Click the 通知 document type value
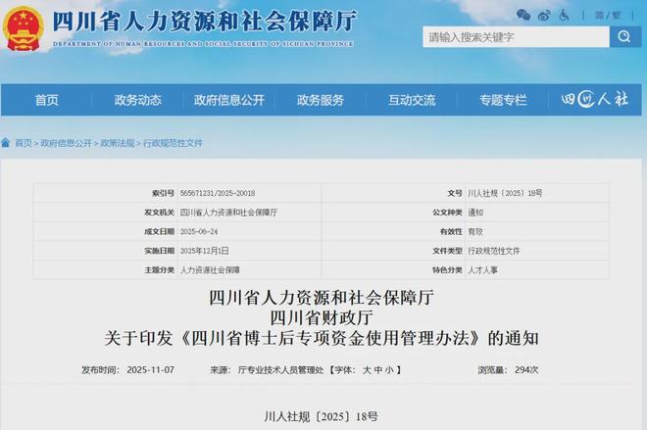The image size is (647, 430). 475,213
